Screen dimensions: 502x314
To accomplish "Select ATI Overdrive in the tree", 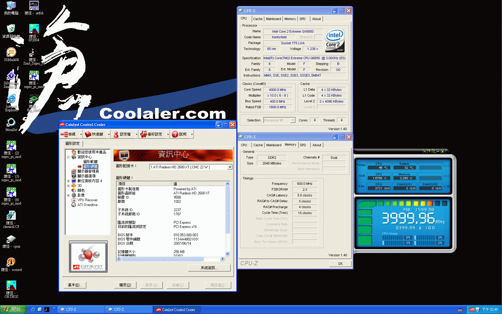I will [88, 205].
